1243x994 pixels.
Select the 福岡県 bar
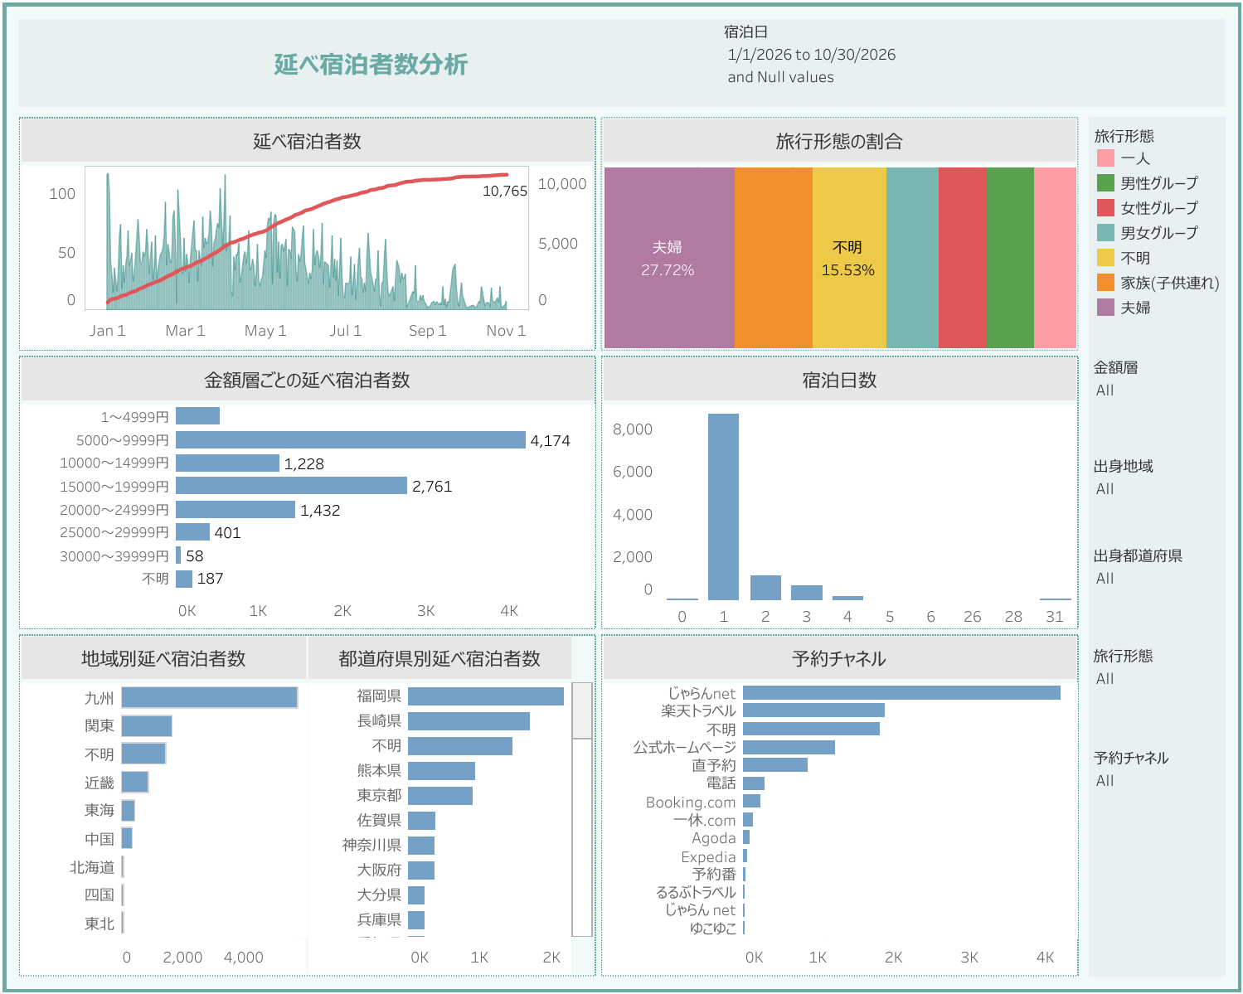(486, 696)
